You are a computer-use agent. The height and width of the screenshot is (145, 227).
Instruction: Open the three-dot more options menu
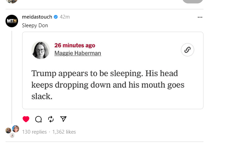click(200, 17)
